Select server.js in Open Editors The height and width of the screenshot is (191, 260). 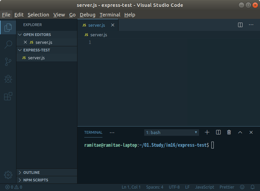tap(47, 42)
